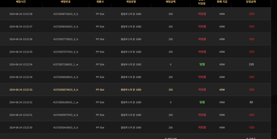Screen dimensions: 277x139
Task: Click the winning amount 80
Action: (251, 102)
